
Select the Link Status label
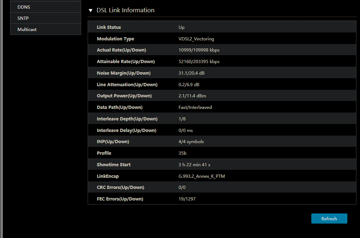coord(109,27)
